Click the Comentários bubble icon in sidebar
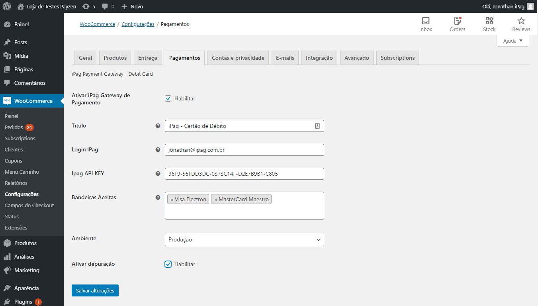 (x=7, y=83)
